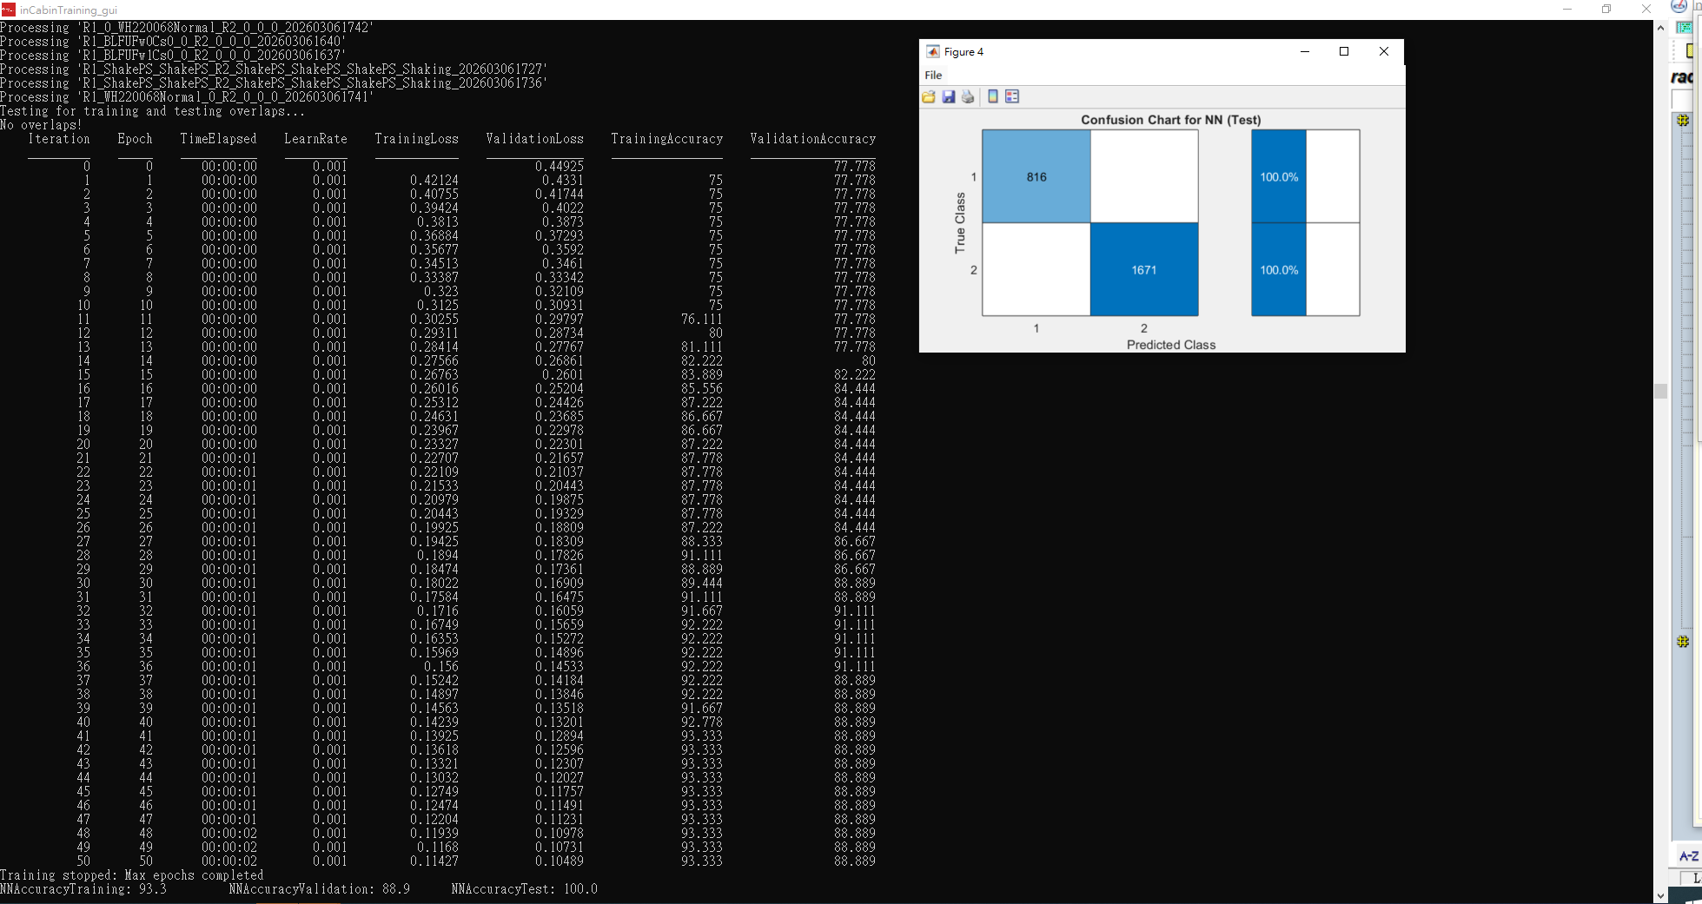The image size is (1702, 904).
Task: Insert a colorbar via the toolbar icon
Action: (x=993, y=96)
